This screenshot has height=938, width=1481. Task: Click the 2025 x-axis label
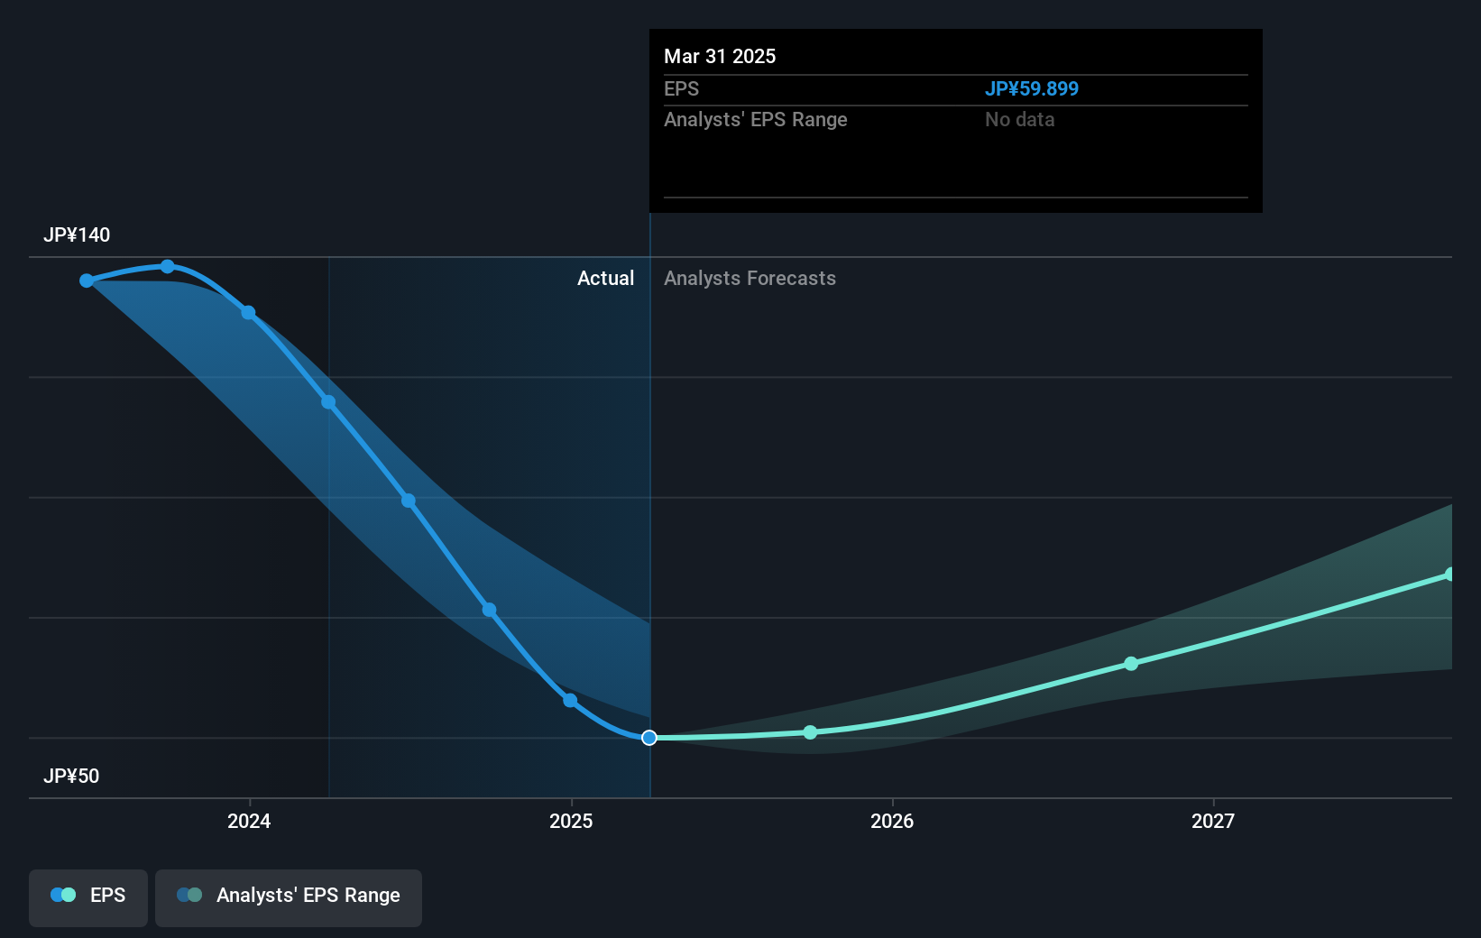click(x=571, y=821)
